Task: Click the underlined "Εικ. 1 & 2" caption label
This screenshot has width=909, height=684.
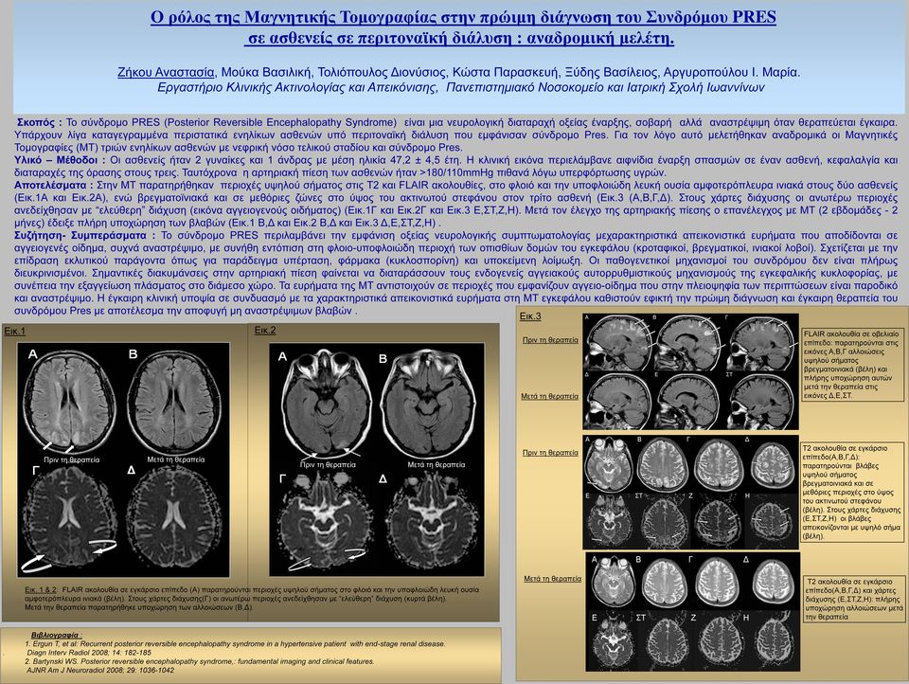Action: (x=41, y=589)
